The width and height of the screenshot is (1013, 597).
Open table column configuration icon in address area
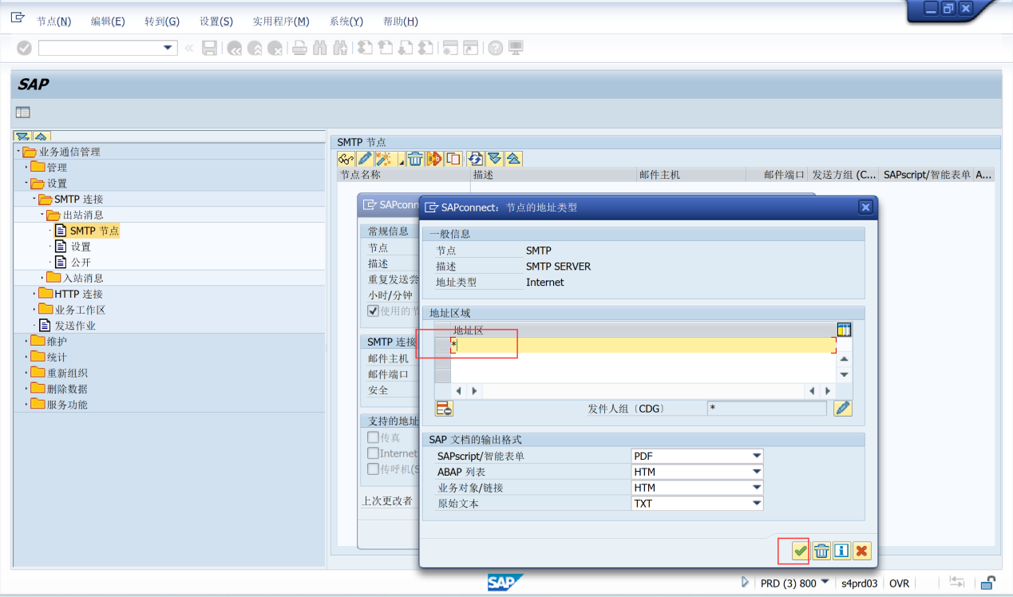point(844,330)
